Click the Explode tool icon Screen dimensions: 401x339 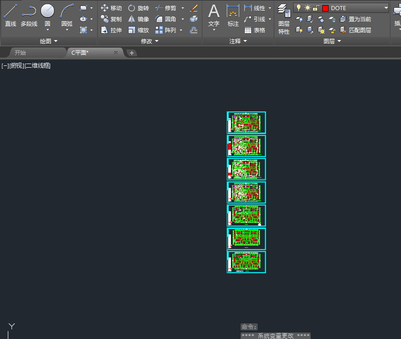coord(194,19)
